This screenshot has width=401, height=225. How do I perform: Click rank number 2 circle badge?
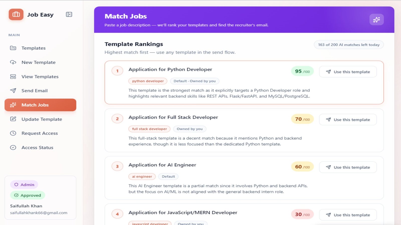click(117, 119)
